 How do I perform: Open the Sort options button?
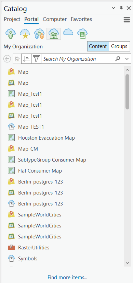tap(26, 59)
